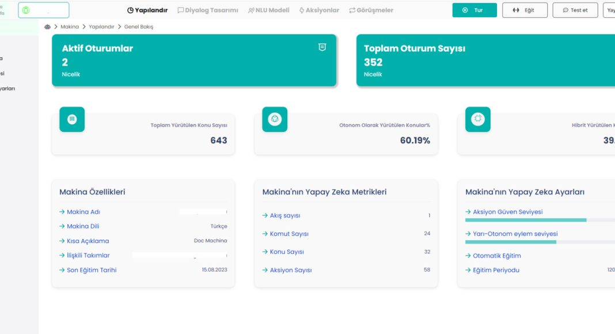The height and width of the screenshot is (334, 615).
Task: Click the Makina Özellikleri heading
Action: coord(92,192)
